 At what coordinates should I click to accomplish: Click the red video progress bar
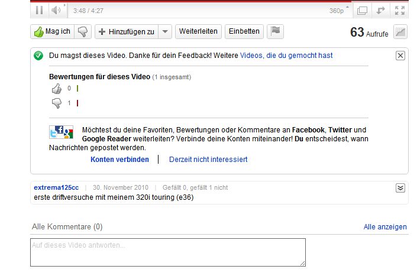[190, 1]
